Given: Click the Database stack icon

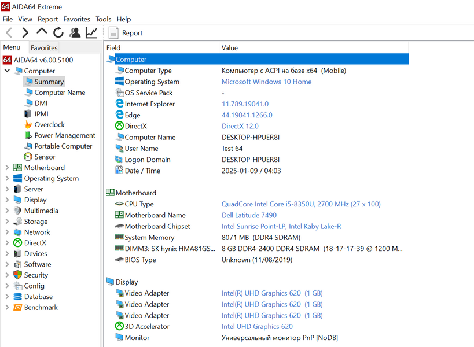Looking at the screenshot, I should (x=17, y=297).
